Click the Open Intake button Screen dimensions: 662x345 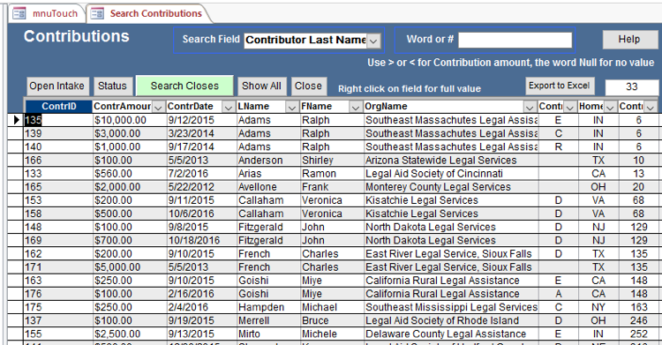57,86
